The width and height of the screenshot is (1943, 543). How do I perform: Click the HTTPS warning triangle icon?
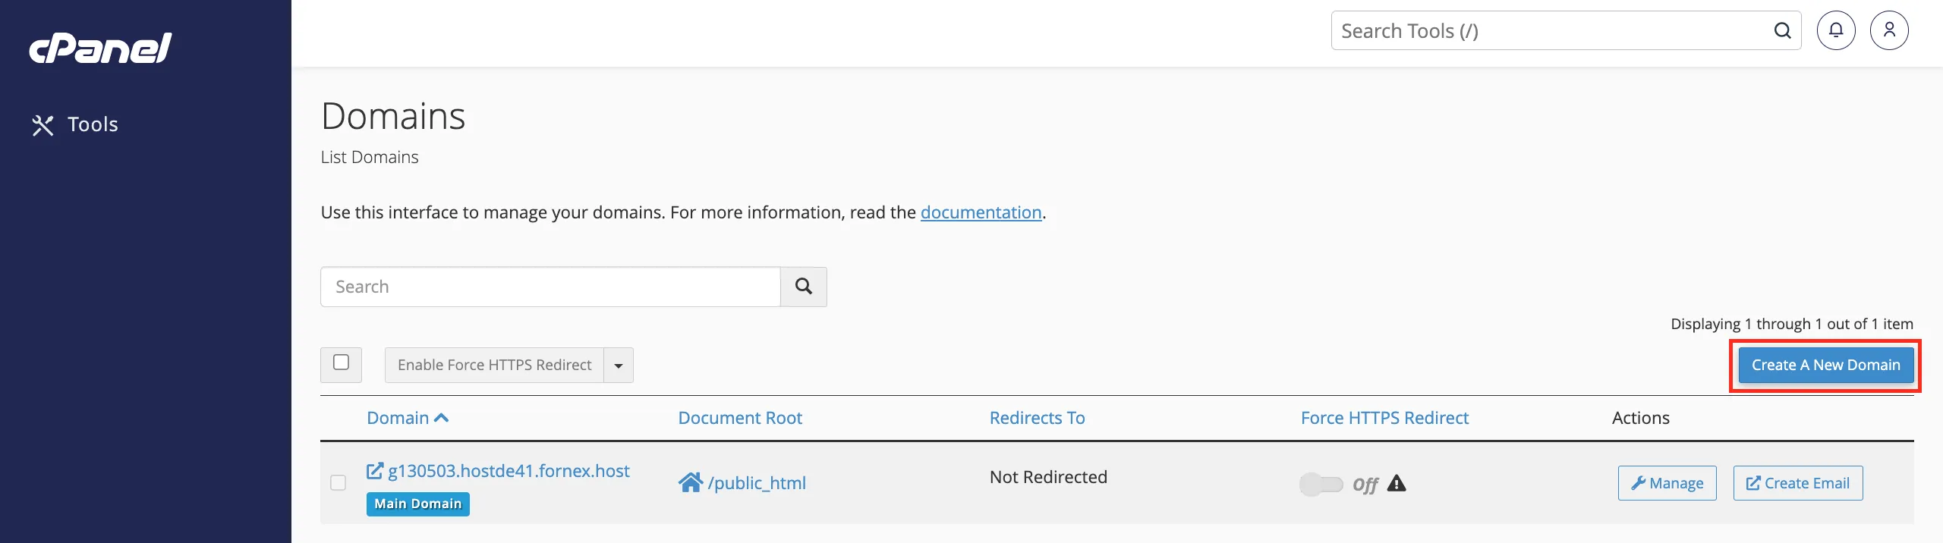[x=1397, y=483]
